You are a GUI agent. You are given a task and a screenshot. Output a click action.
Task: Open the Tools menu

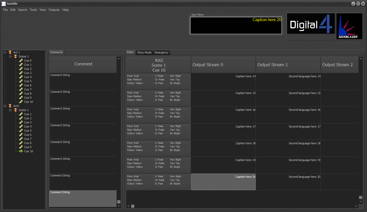33,10
